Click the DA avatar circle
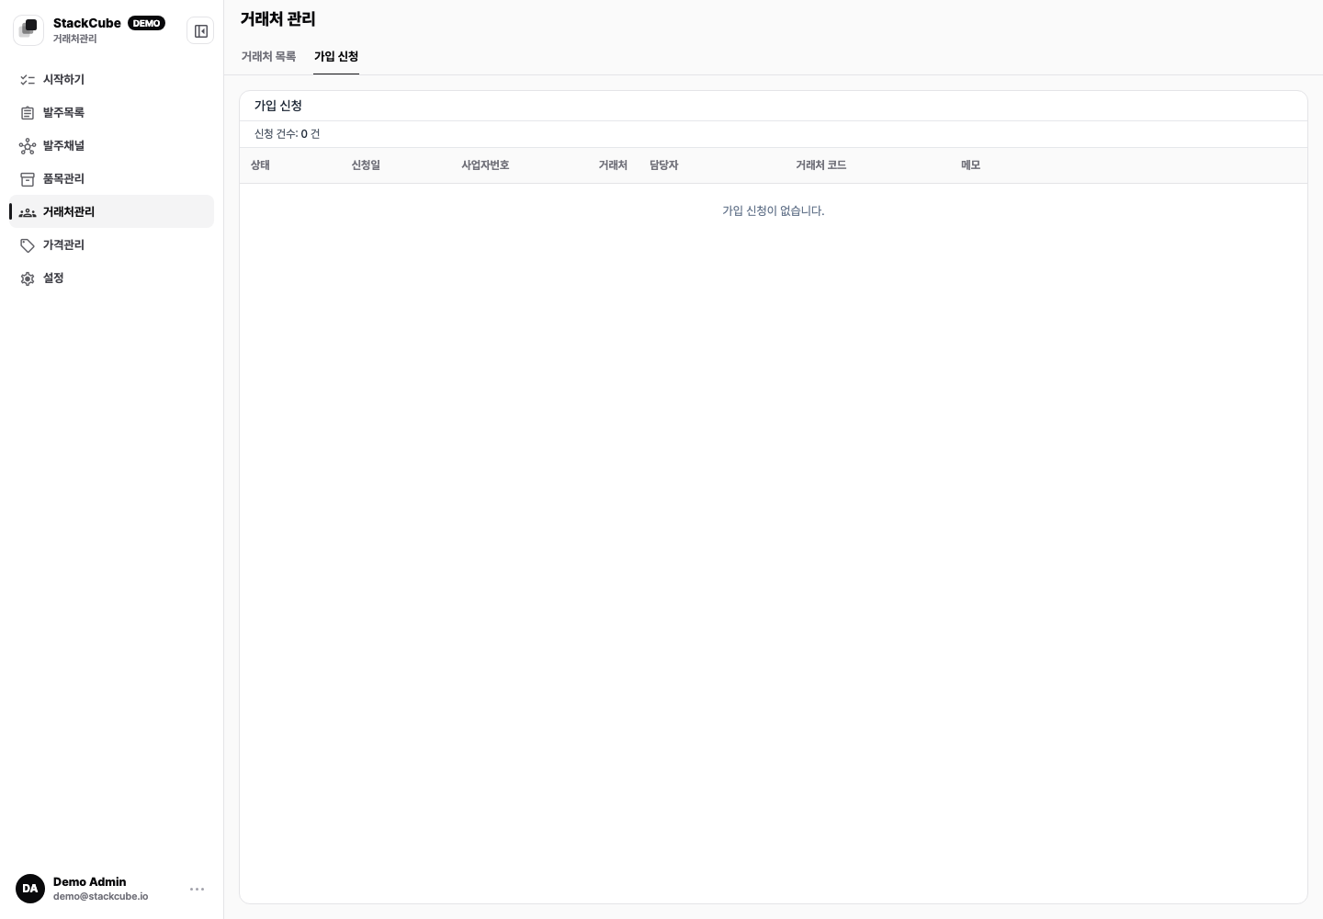 coord(30,889)
